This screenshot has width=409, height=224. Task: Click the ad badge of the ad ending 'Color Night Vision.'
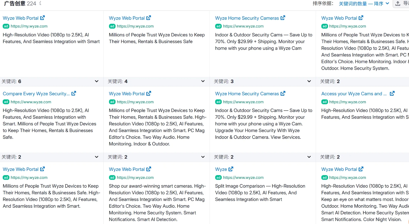point(325,178)
